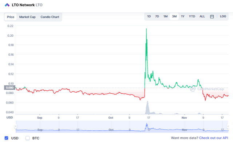Click the price spike peak on chart
The image size is (233, 142).
pos(146,29)
